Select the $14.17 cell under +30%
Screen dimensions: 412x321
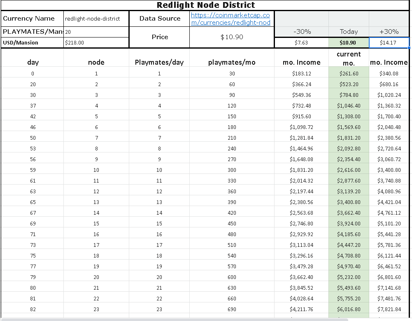pos(389,42)
